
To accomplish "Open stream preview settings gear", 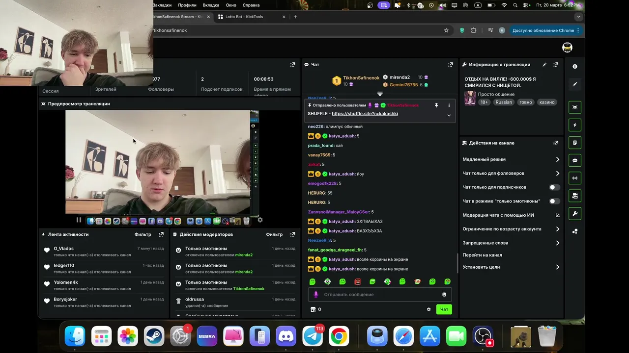I will 260,220.
